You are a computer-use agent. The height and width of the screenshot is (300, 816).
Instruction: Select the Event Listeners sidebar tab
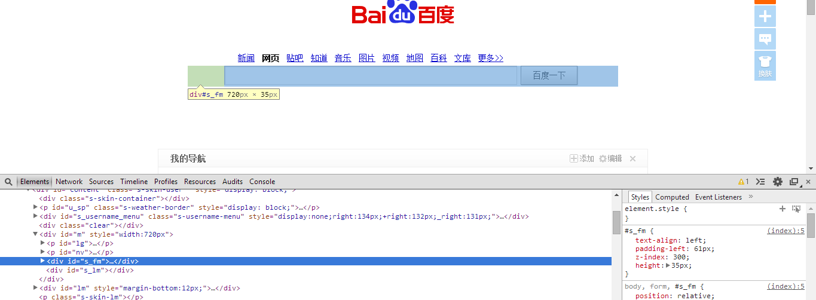pyautogui.click(x=718, y=197)
